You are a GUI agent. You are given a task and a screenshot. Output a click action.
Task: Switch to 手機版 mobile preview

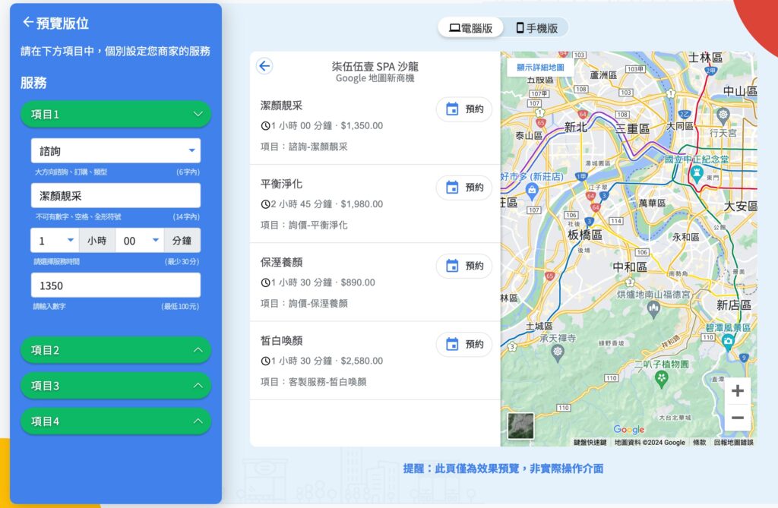(537, 28)
